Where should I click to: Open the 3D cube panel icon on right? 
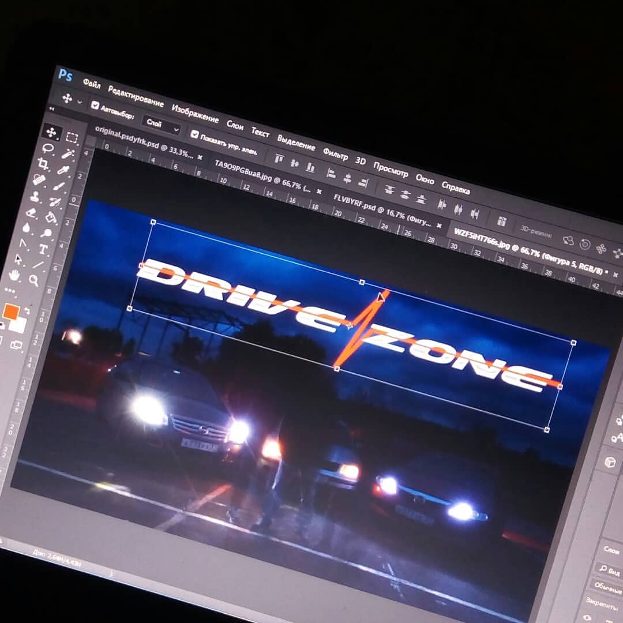point(610,462)
